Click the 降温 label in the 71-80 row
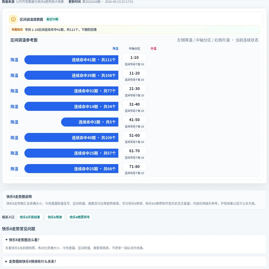This screenshot has height=269, width=269. [x=14, y=169]
